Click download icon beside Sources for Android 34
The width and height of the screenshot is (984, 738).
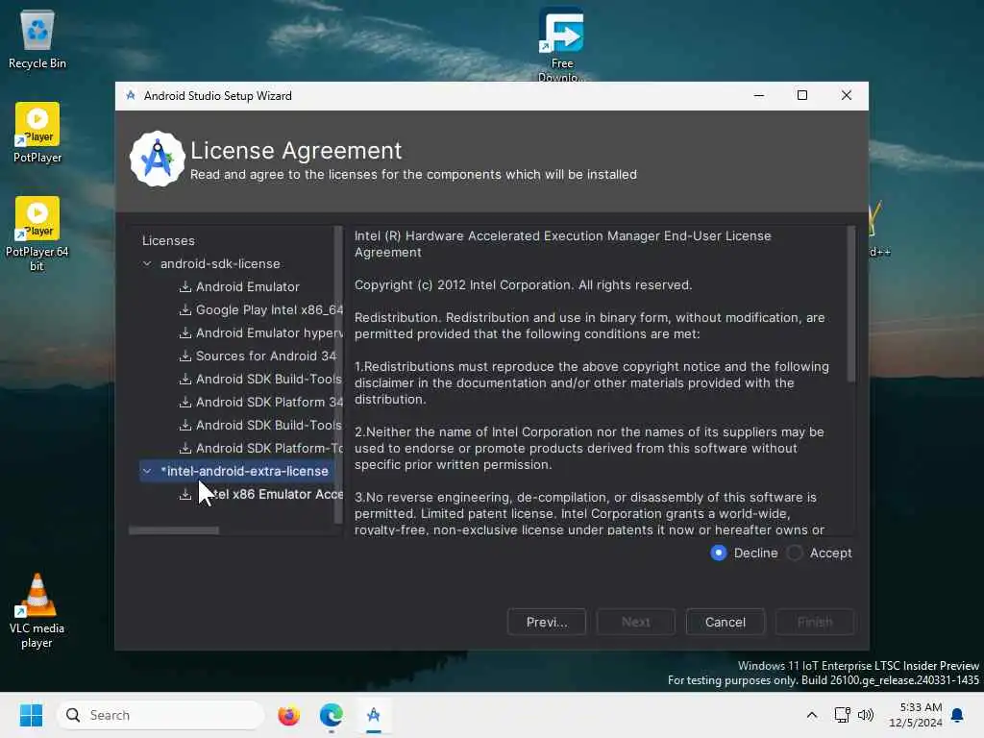(x=185, y=356)
